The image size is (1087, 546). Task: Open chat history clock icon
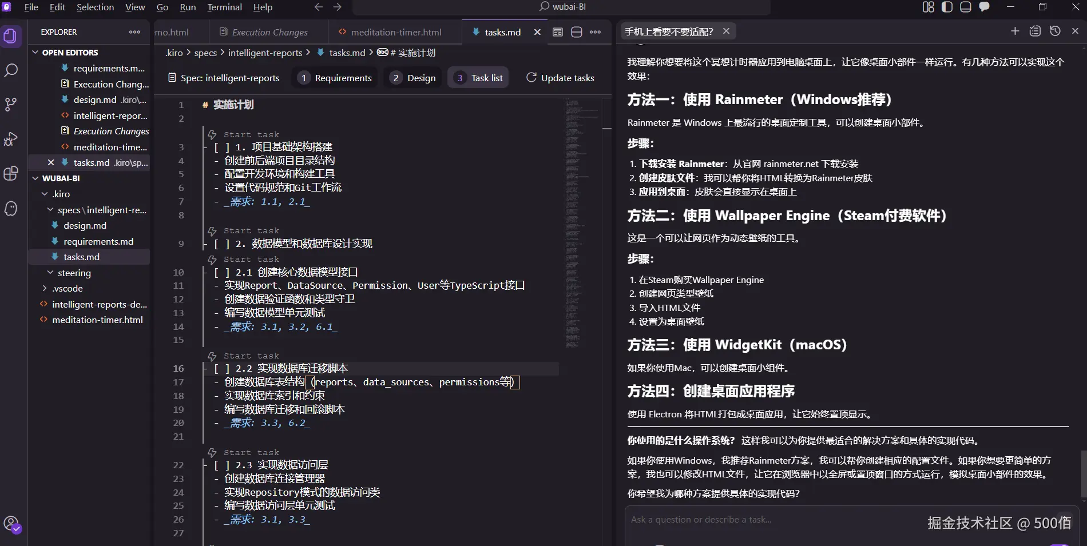pos(1055,31)
